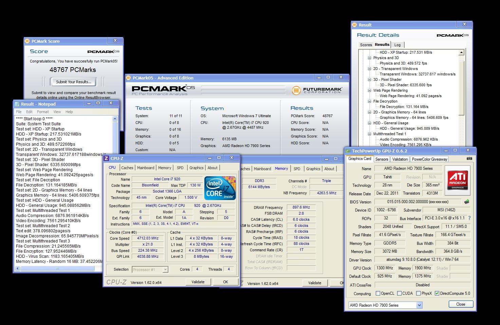Click the GPU-Z screenshot camera icon
Screen dimensions: 500x325
(469, 159)
